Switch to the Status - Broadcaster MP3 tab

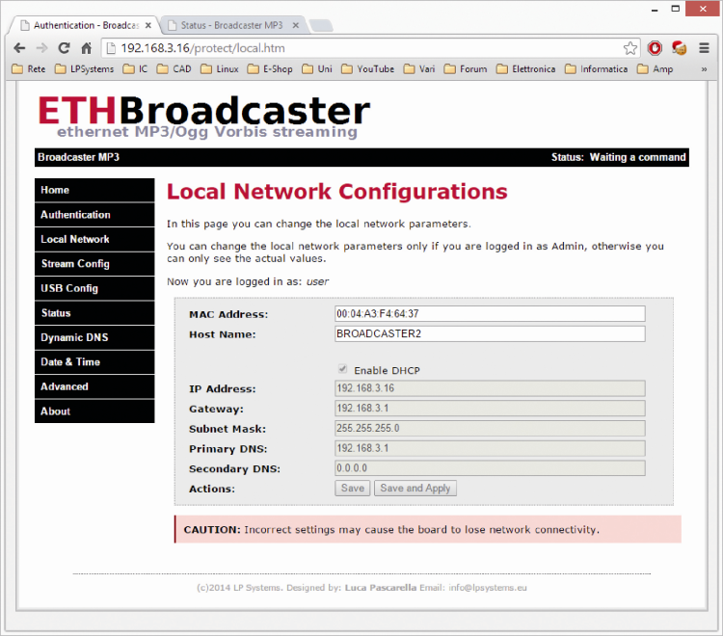point(231,25)
